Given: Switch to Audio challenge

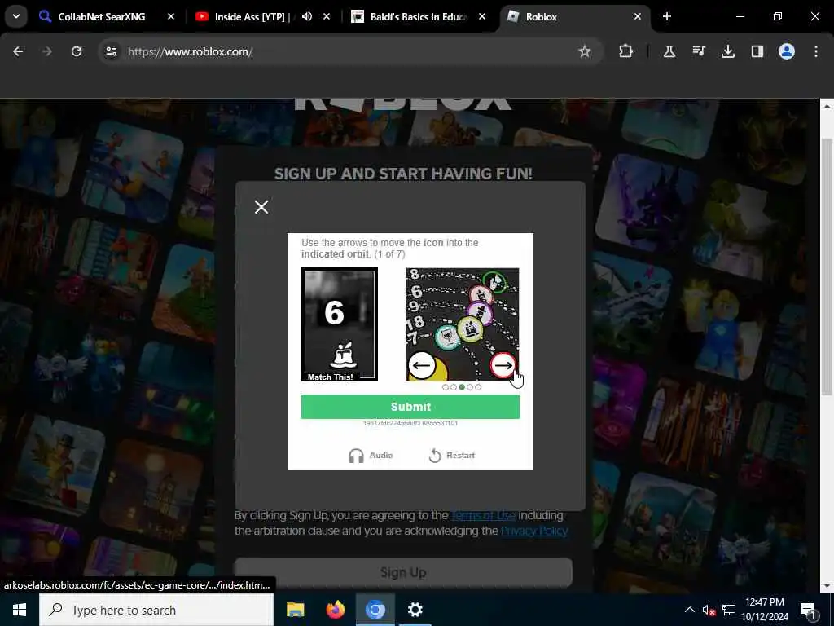Looking at the screenshot, I should coord(371,456).
